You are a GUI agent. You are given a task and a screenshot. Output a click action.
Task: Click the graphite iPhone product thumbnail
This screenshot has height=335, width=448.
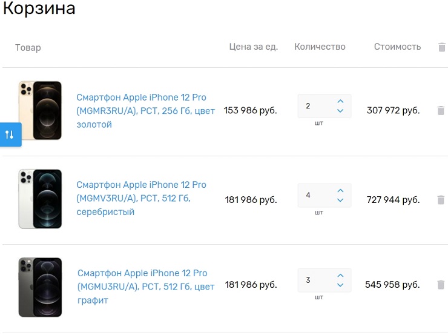[x=40, y=287]
